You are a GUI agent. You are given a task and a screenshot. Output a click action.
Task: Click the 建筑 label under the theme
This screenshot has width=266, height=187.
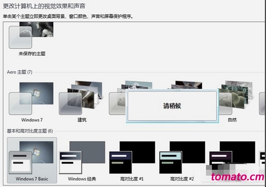pyautogui.click(x=82, y=120)
